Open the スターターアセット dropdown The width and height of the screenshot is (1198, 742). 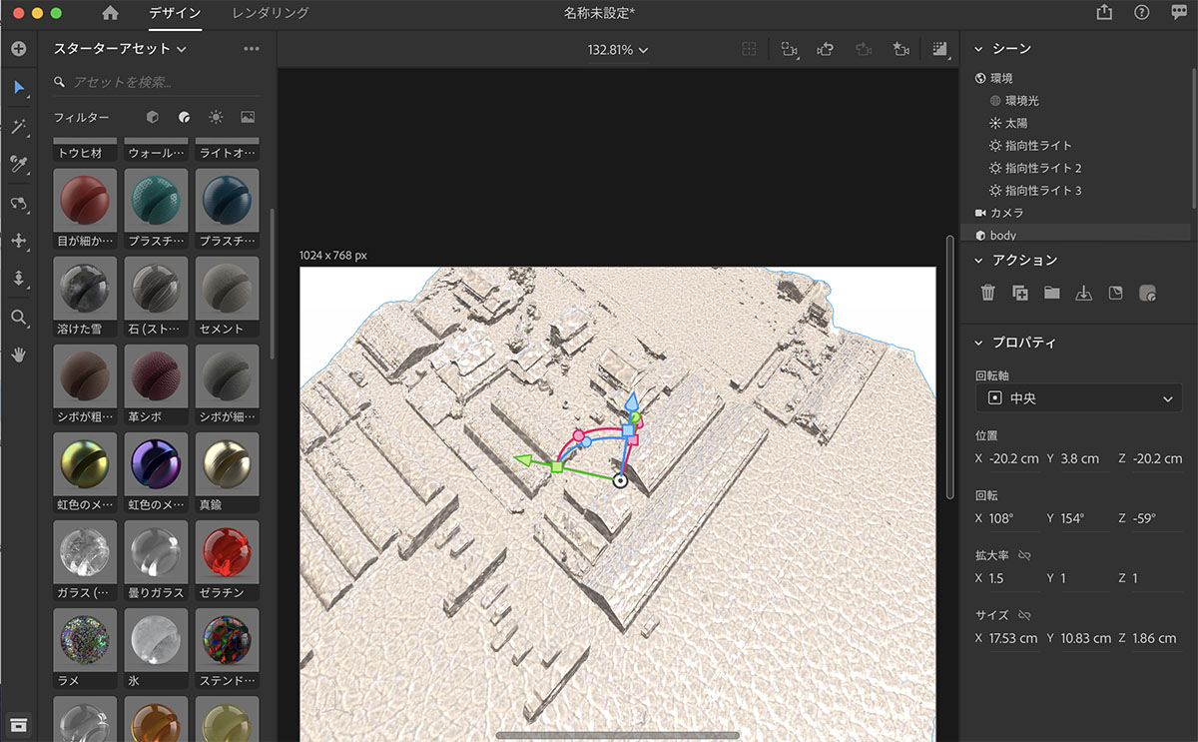pyautogui.click(x=120, y=49)
